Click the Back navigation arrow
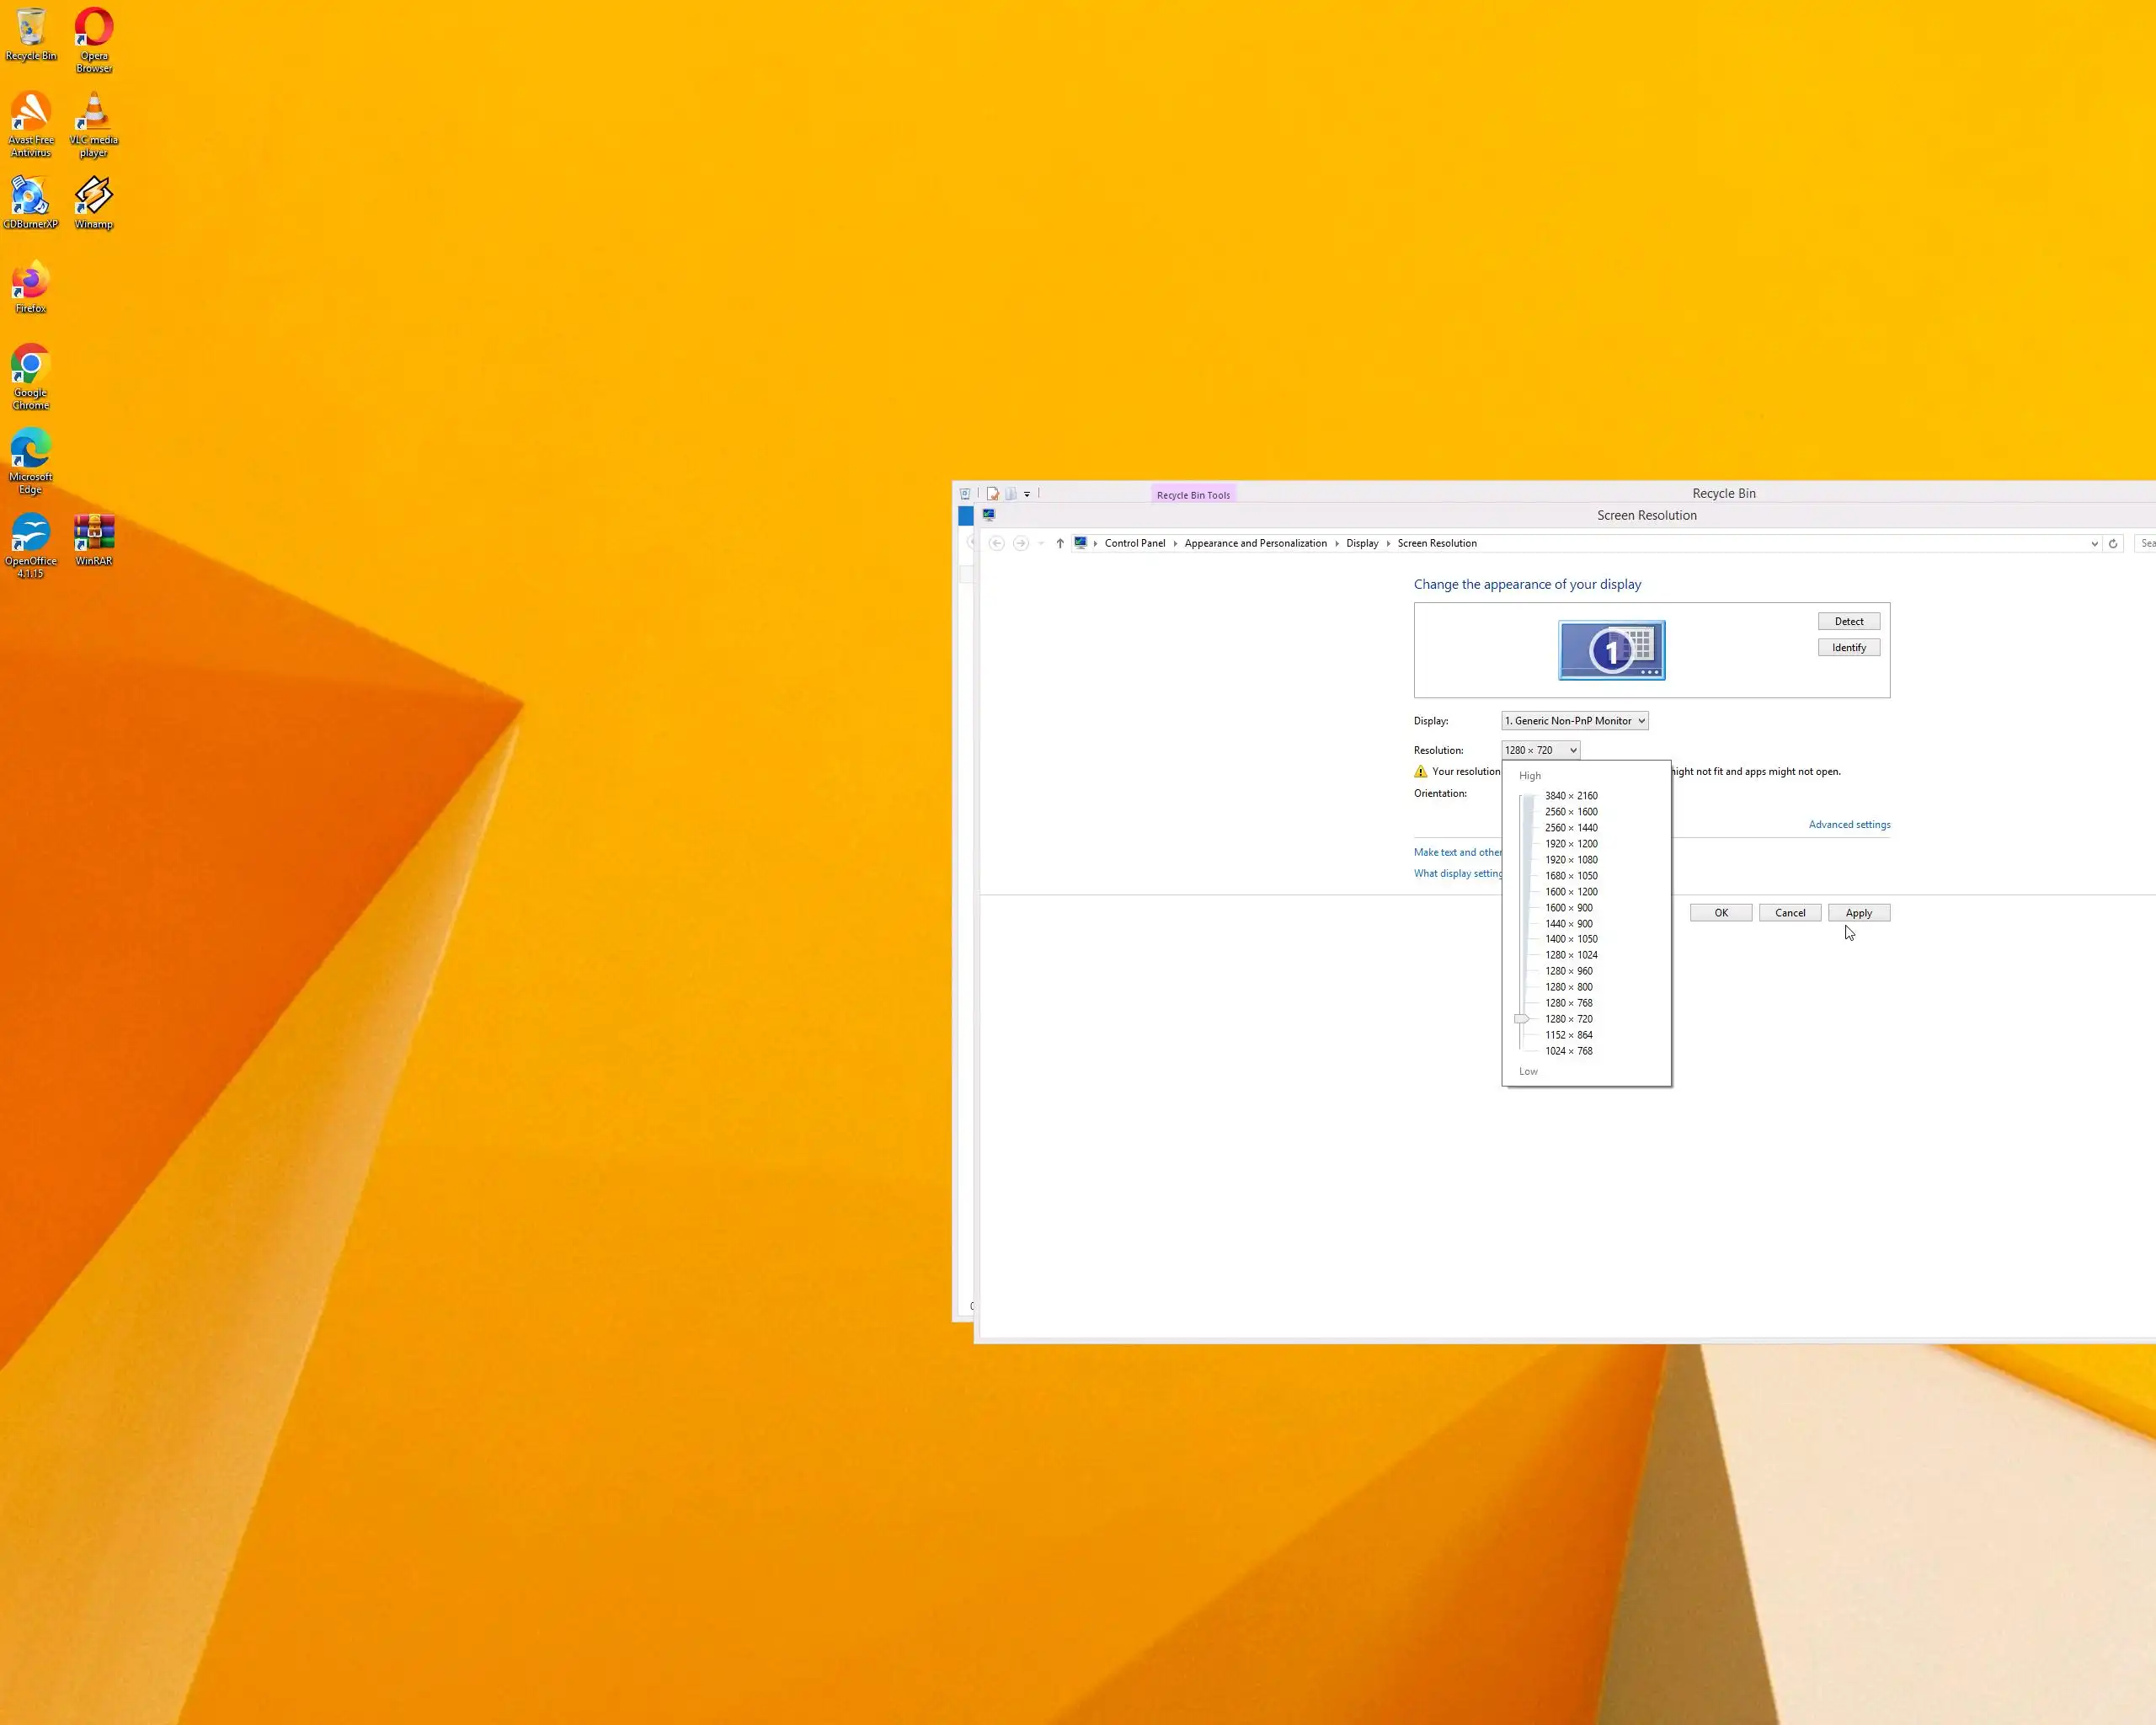Viewport: 2156px width, 1725px height. (996, 543)
